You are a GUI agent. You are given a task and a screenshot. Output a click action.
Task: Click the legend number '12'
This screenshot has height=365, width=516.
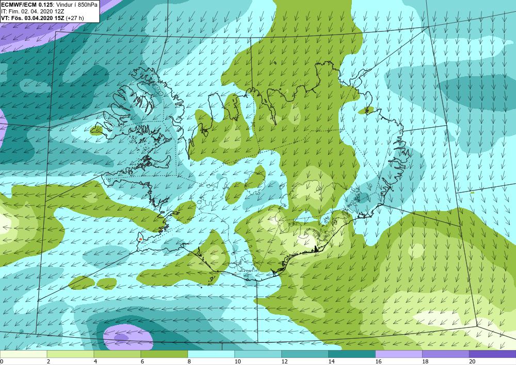tap(285, 361)
